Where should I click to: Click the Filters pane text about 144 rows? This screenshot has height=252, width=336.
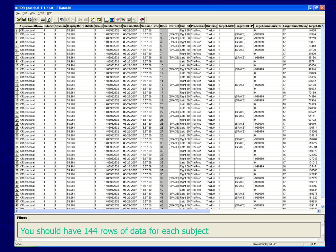coord(115,231)
